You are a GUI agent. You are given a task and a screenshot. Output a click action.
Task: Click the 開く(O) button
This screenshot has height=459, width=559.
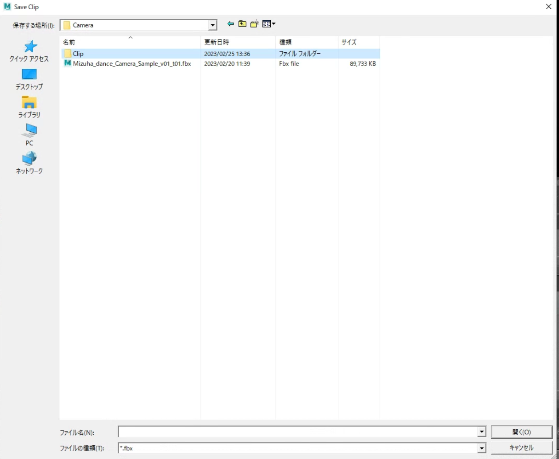point(521,432)
